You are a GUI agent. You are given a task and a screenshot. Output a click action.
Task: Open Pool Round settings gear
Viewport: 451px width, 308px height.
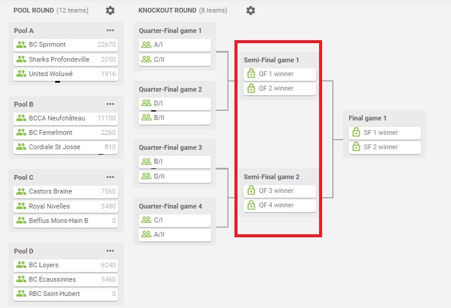coord(110,11)
